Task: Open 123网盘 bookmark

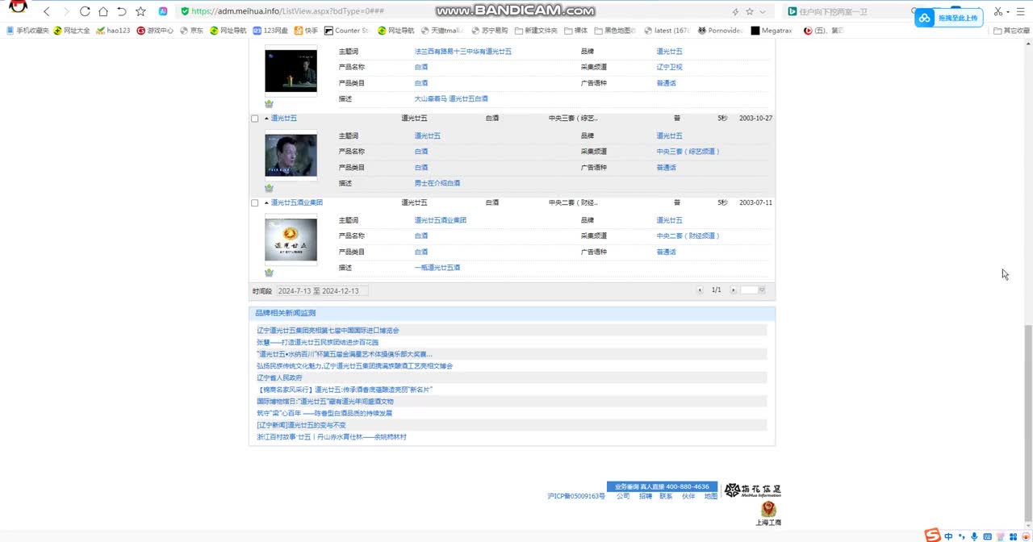Action: tap(270, 31)
